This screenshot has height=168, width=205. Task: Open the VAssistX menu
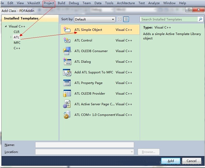34,3
